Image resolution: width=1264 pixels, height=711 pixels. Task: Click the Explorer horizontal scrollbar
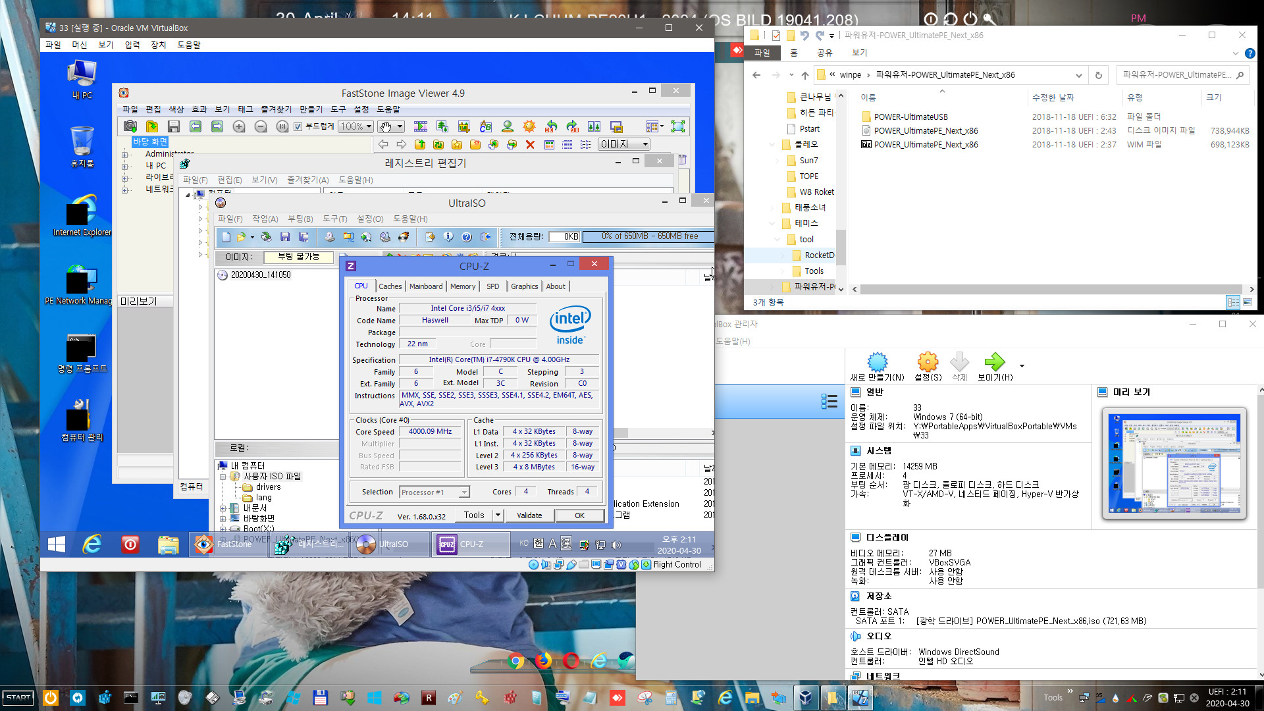coord(1053,289)
